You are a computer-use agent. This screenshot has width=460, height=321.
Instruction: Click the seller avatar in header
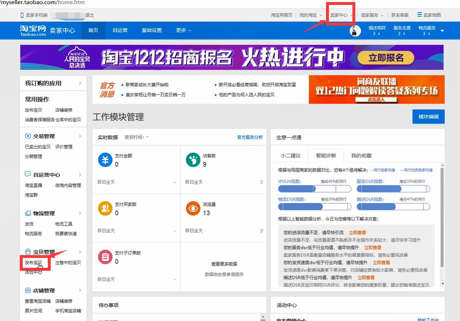click(x=355, y=31)
